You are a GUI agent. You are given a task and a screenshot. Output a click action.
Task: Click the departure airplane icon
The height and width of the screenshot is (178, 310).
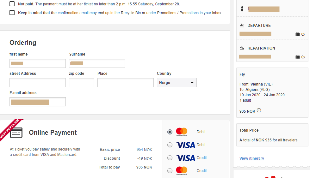click(x=242, y=25)
